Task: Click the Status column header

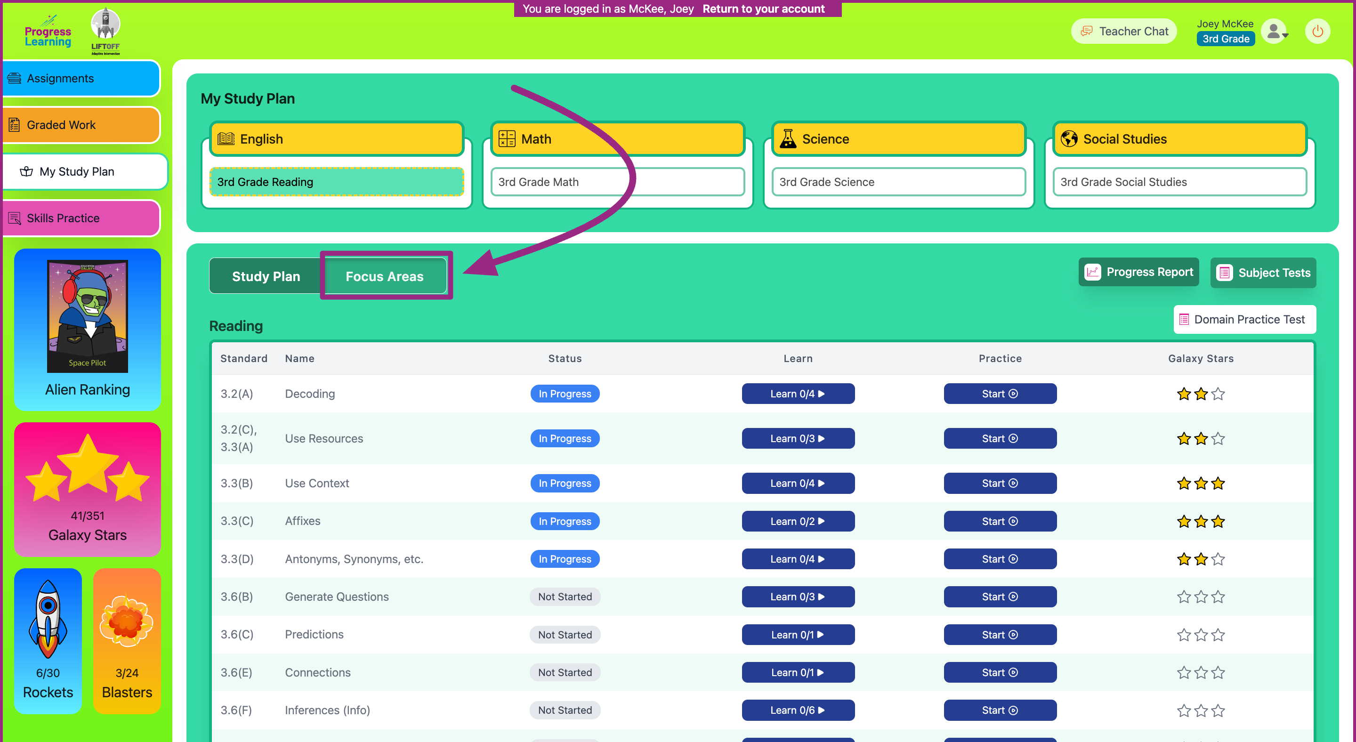Action: pos(565,358)
